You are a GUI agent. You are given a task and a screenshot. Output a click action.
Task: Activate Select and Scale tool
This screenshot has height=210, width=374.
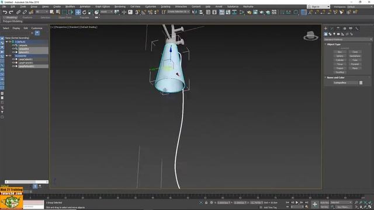(91, 12)
